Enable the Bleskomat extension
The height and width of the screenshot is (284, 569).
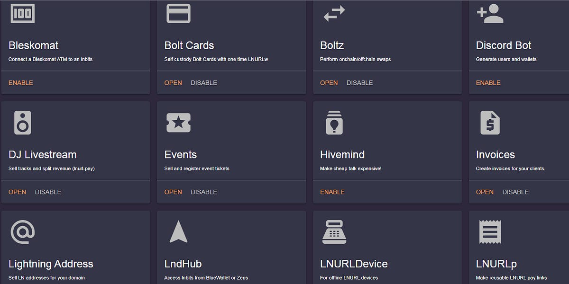click(x=20, y=82)
